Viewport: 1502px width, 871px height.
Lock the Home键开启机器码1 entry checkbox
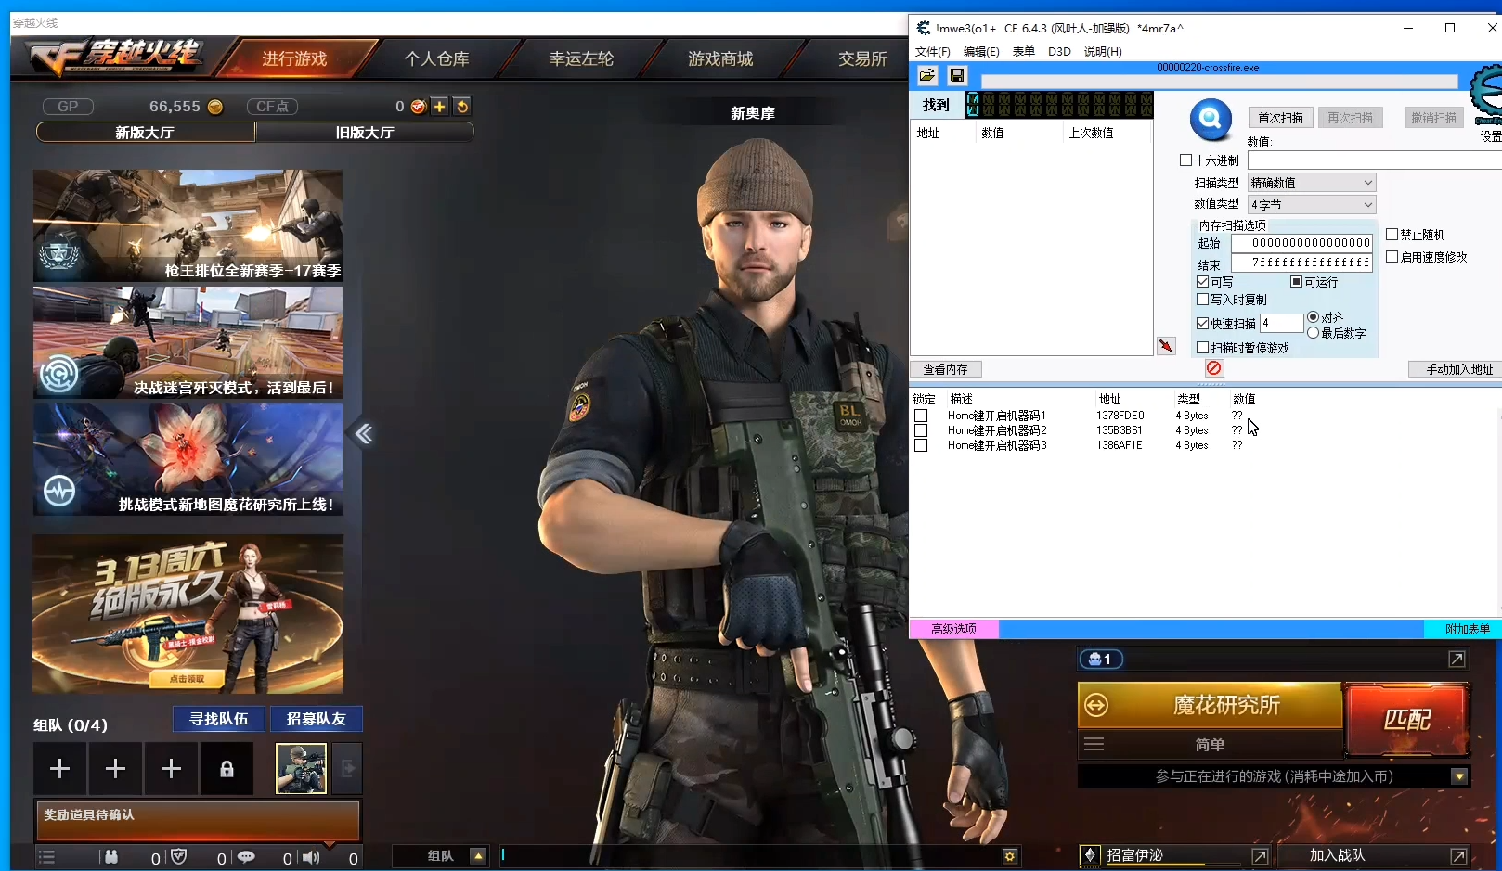(921, 416)
